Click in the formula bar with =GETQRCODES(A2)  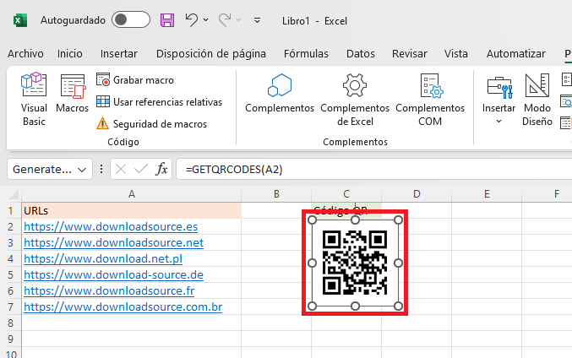374,169
